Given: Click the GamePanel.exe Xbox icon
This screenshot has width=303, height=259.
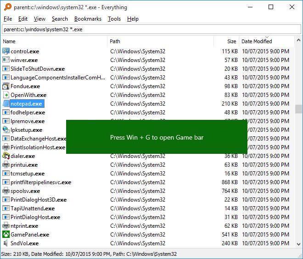Looking at the screenshot, I should (6, 235).
